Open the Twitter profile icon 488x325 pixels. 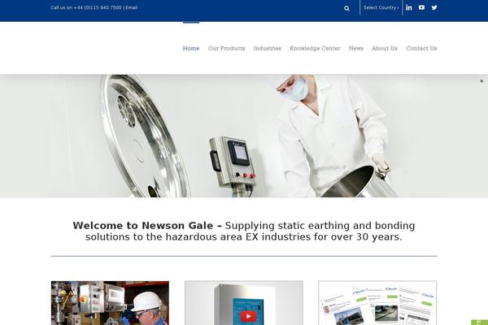point(434,7)
